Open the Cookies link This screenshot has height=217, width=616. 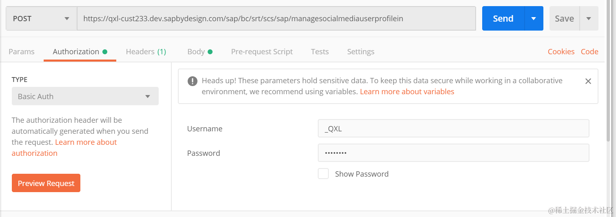561,52
